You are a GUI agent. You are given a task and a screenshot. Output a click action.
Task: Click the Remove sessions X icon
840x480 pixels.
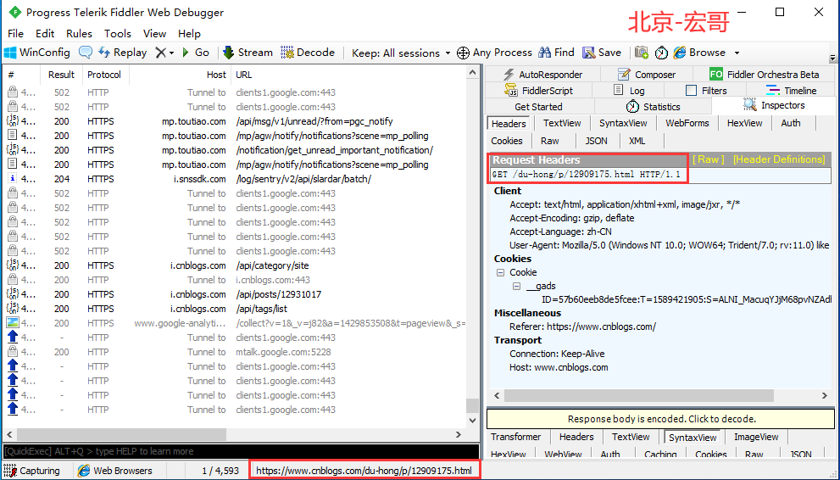(x=161, y=53)
